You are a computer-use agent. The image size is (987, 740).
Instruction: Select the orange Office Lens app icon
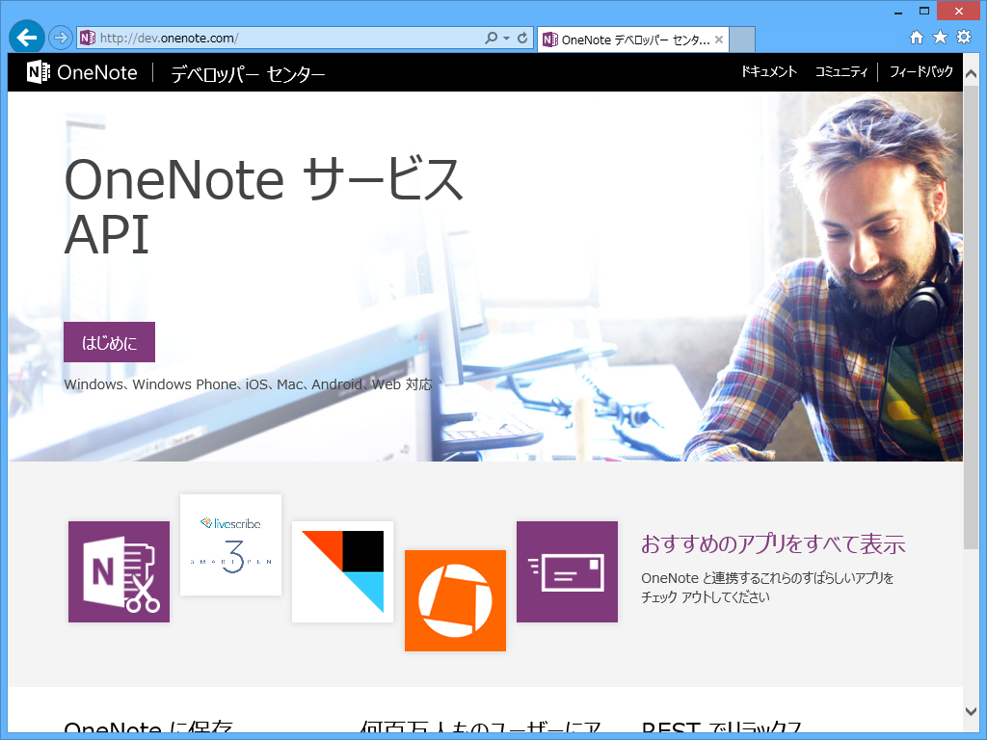(x=455, y=599)
